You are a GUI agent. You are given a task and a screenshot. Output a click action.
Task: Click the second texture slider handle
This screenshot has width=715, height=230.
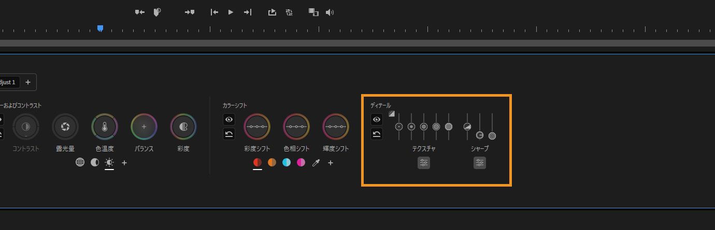tap(411, 127)
